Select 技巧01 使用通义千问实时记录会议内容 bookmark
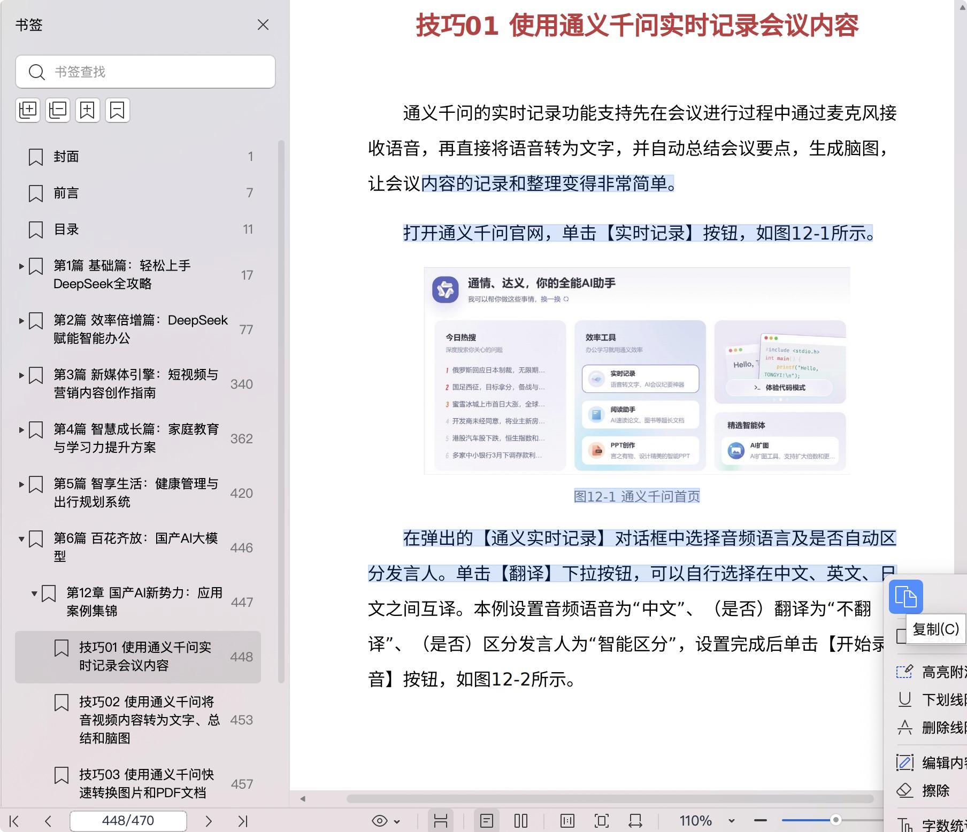Viewport: 967px width, 832px height. (x=138, y=657)
